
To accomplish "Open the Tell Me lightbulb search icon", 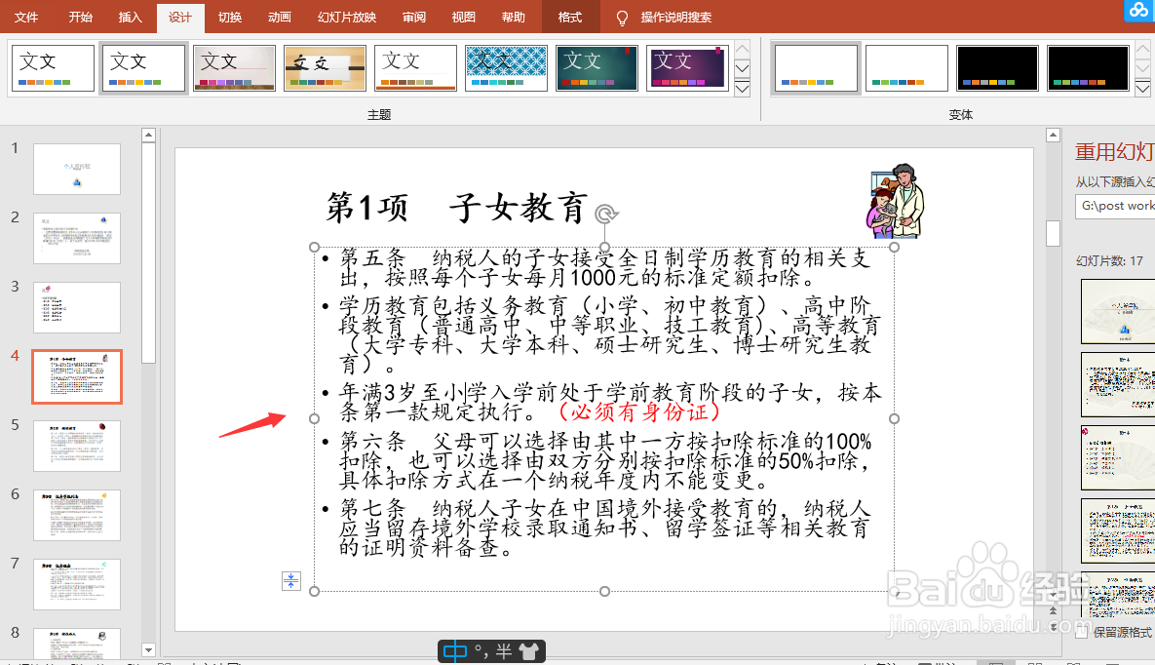I will [621, 17].
